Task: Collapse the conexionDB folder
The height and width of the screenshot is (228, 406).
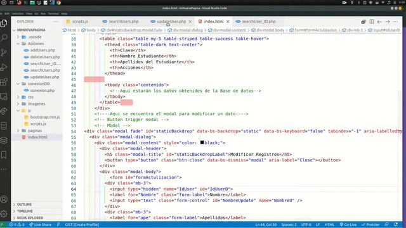Action: click(39, 84)
